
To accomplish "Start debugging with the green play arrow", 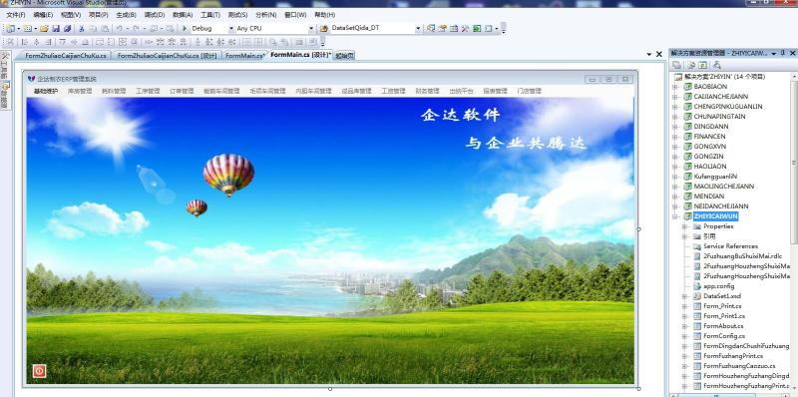I will click(x=186, y=29).
